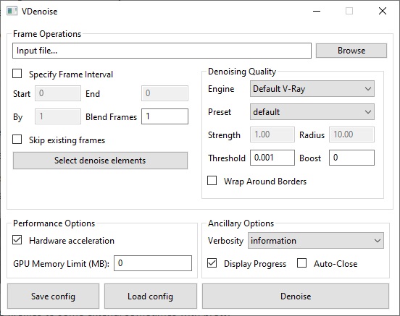Click the disabled By step field
The width and height of the screenshot is (400, 316).
click(x=58, y=116)
